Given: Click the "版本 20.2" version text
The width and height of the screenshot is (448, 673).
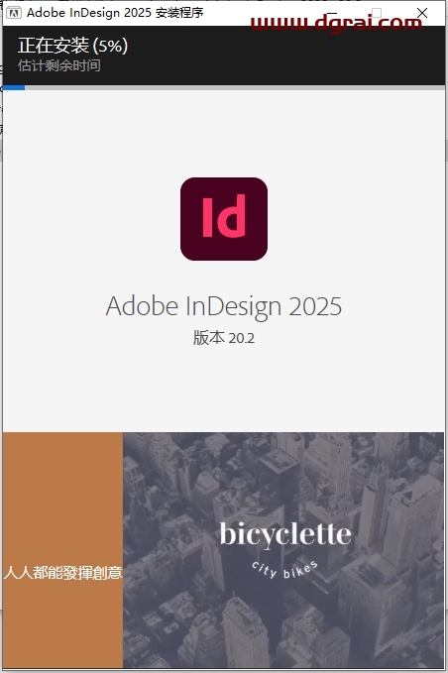Looking at the screenshot, I should tap(224, 338).
